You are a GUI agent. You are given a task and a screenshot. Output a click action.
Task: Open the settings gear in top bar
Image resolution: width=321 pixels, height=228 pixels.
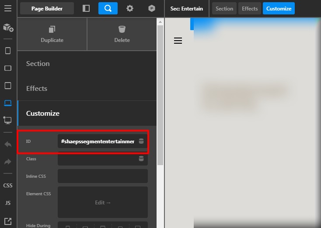pos(130,8)
